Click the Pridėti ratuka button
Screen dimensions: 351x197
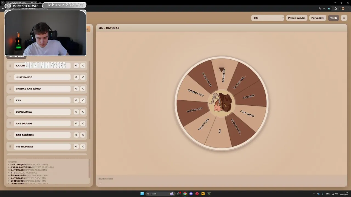pos(297,18)
